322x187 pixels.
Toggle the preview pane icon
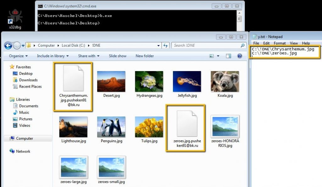229,56
